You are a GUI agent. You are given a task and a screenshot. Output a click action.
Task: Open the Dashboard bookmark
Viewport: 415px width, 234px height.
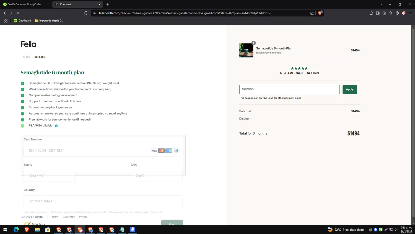tap(22, 21)
